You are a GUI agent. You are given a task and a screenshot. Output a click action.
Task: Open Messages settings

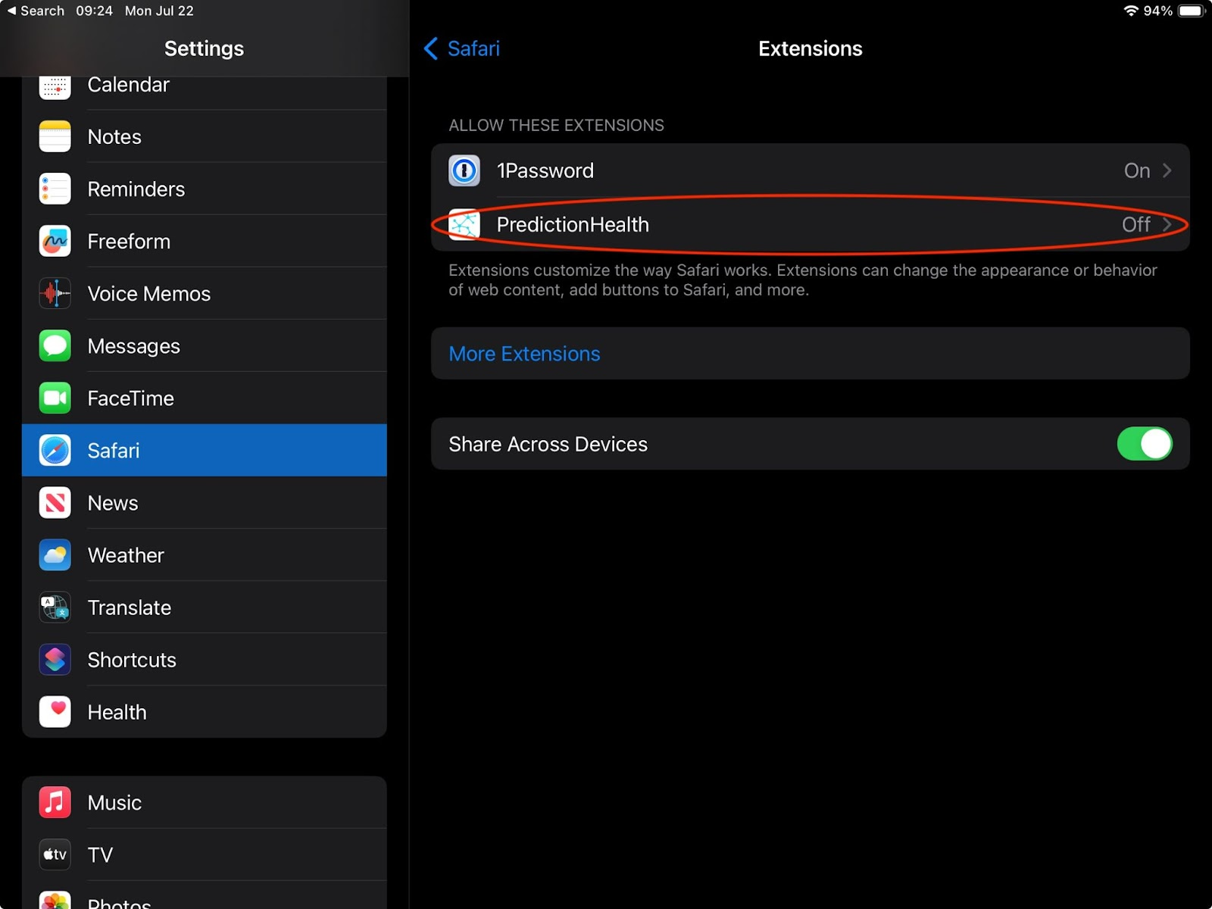point(205,345)
